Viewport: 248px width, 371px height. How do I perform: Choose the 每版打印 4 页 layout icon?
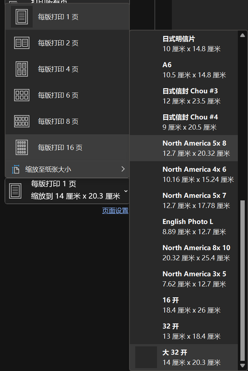click(22, 69)
